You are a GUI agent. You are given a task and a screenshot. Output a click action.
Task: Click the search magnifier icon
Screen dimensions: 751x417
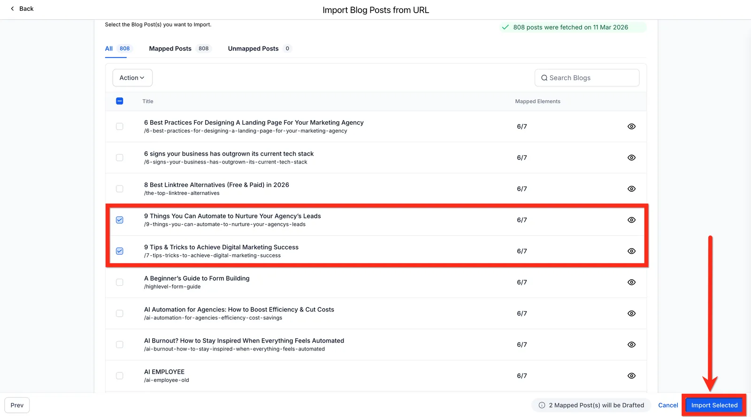point(544,78)
